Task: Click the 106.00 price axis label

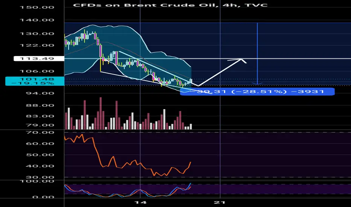Action: [37, 71]
